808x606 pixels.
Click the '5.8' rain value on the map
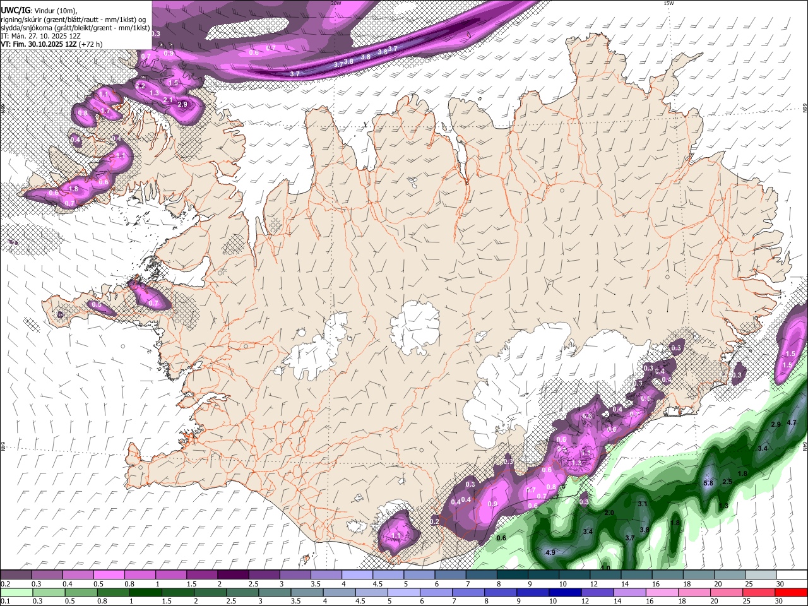coord(708,483)
